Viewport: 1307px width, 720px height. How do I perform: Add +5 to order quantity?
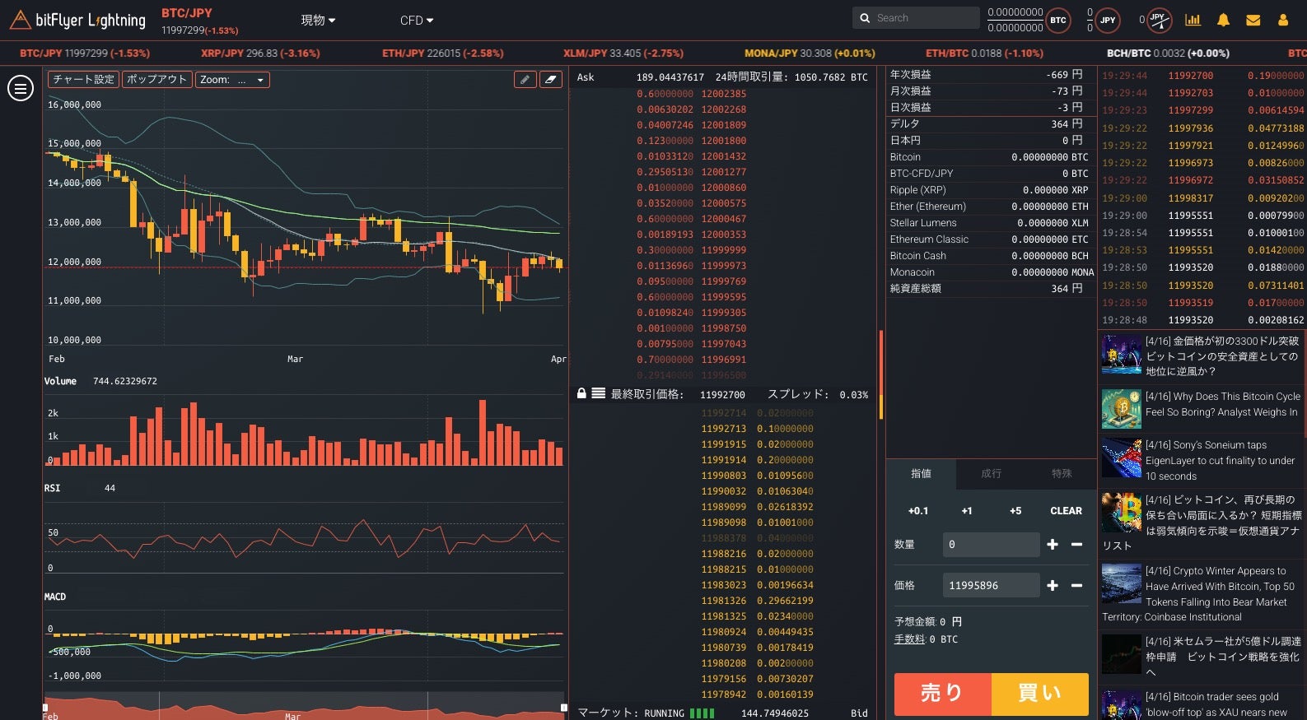[x=1015, y=511]
